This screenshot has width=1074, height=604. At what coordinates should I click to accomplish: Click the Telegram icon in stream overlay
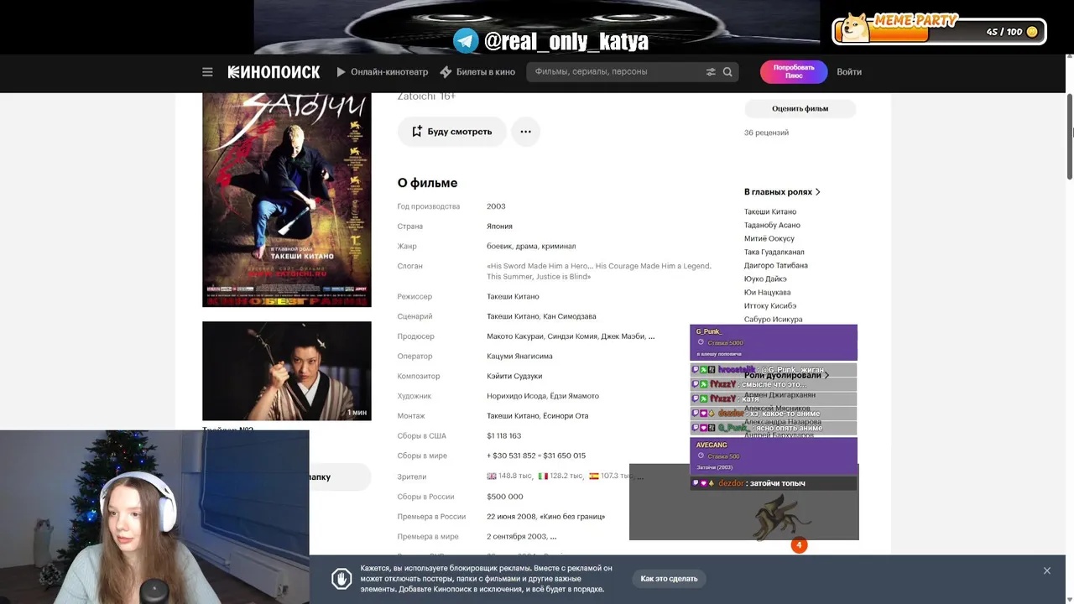[x=466, y=41]
